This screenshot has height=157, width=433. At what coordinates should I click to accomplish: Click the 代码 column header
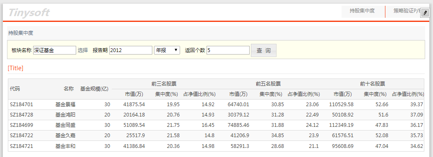15,89
